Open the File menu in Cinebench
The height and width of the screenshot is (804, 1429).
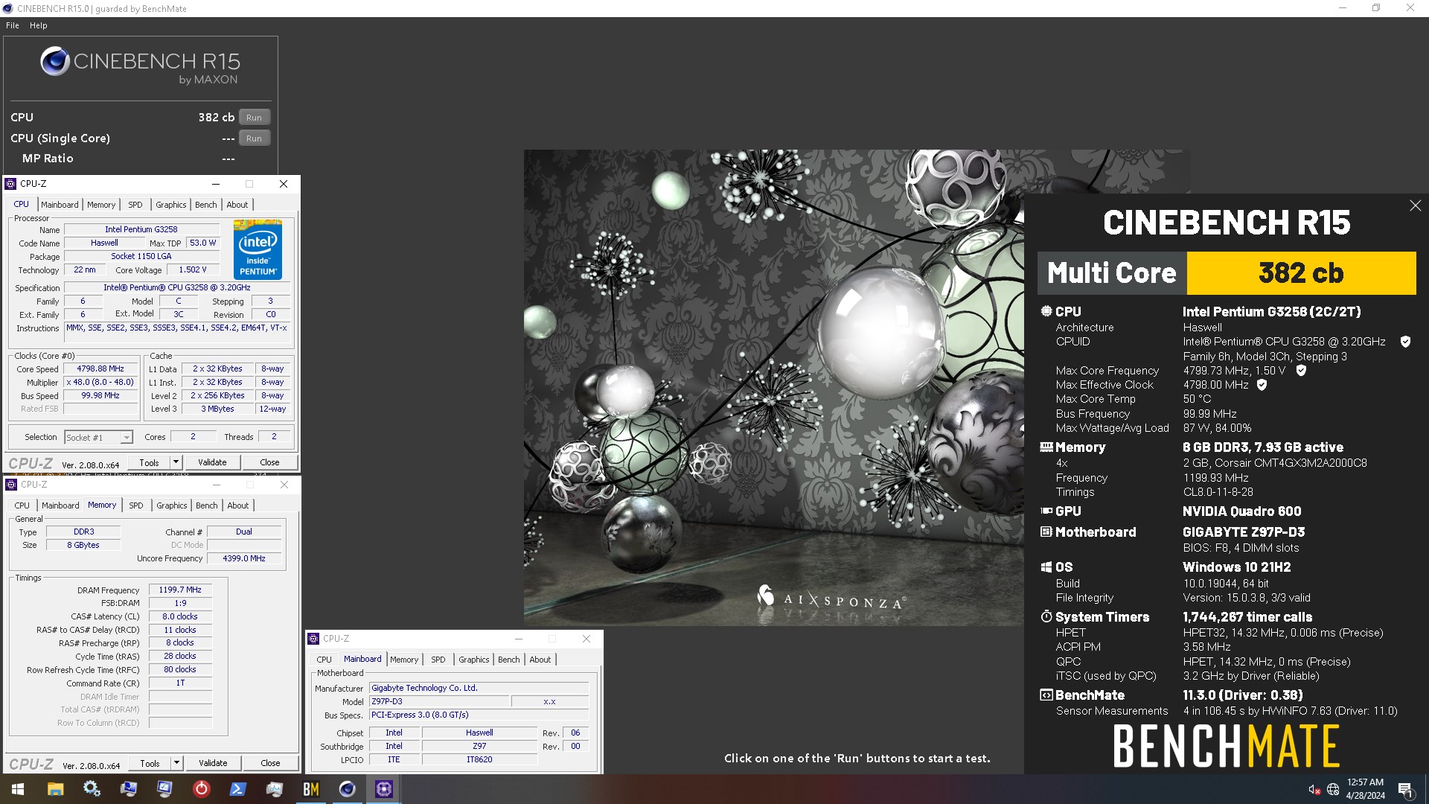pos(13,25)
